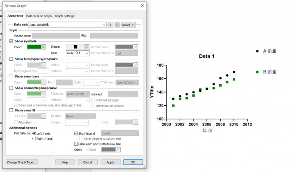Click the black data point for year 2010
293x172 pixels.
[x=234, y=72]
